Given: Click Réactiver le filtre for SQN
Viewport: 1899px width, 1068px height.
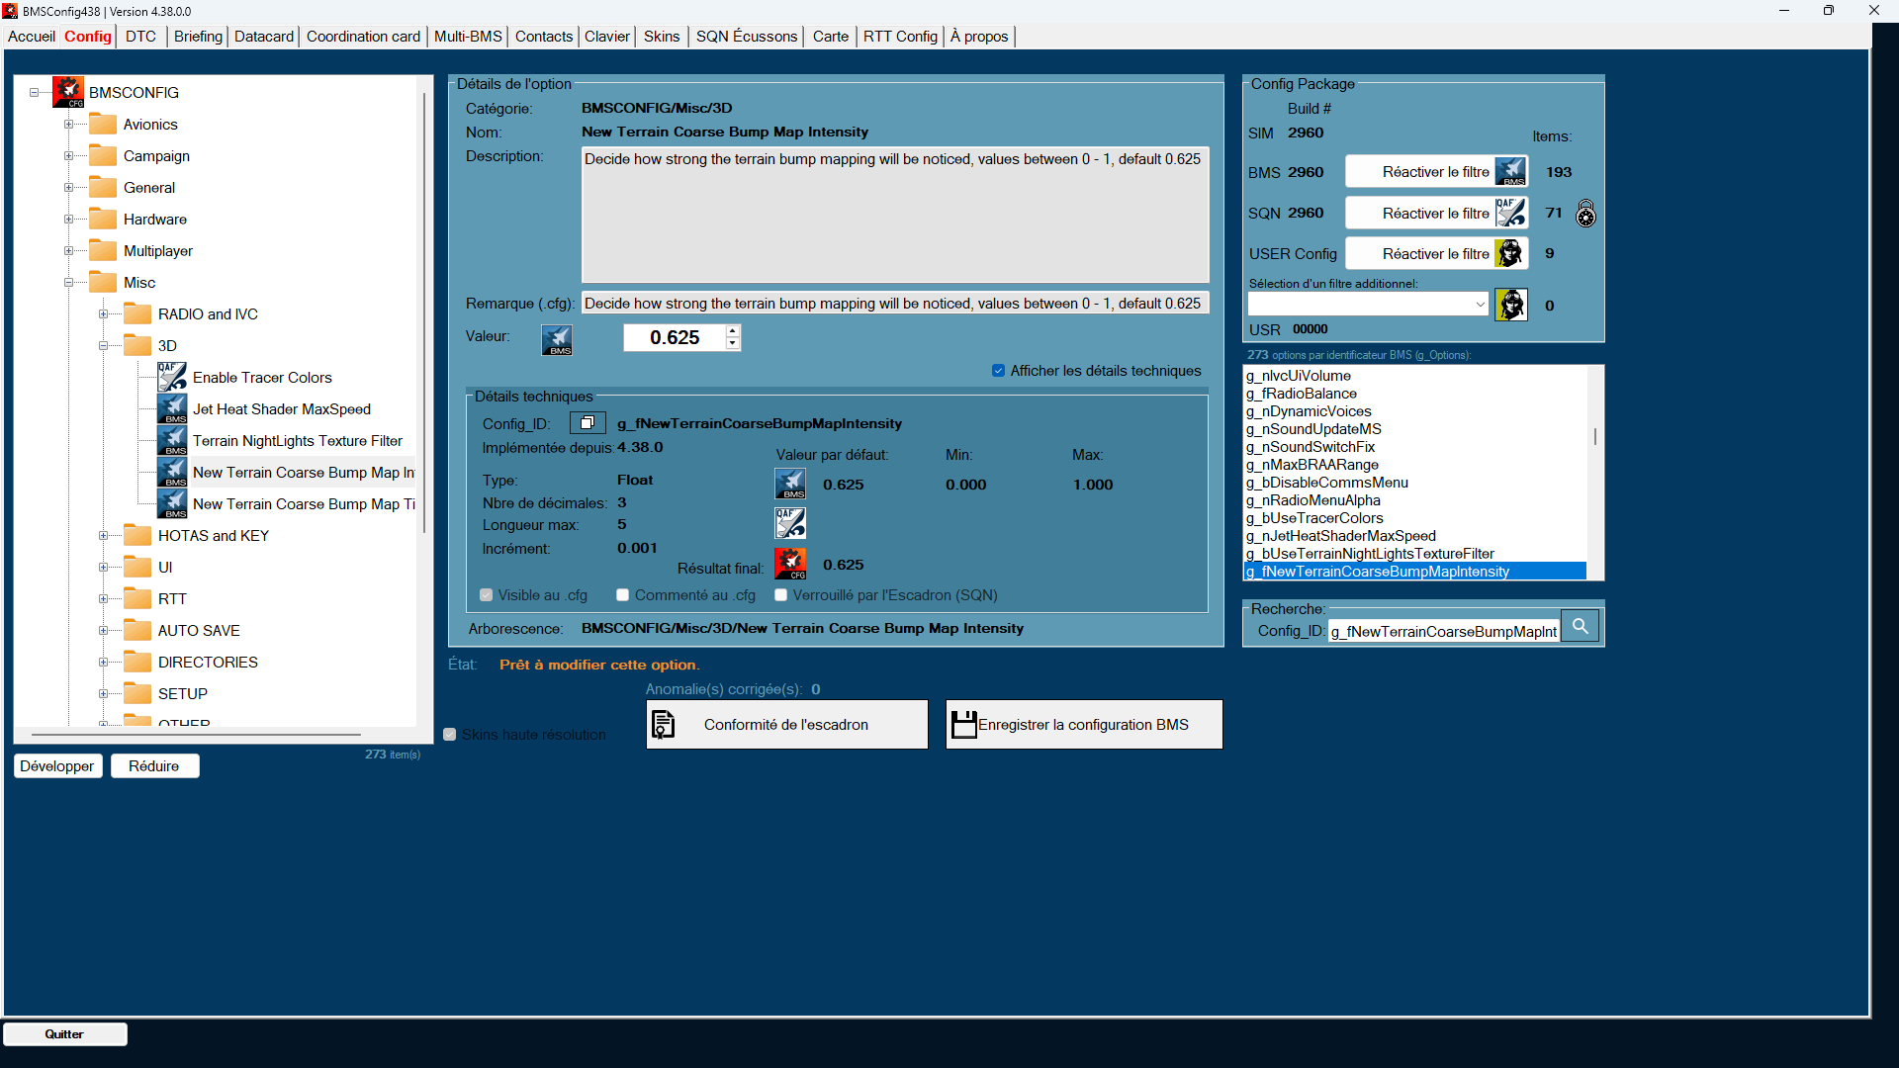Looking at the screenshot, I should [1436, 214].
